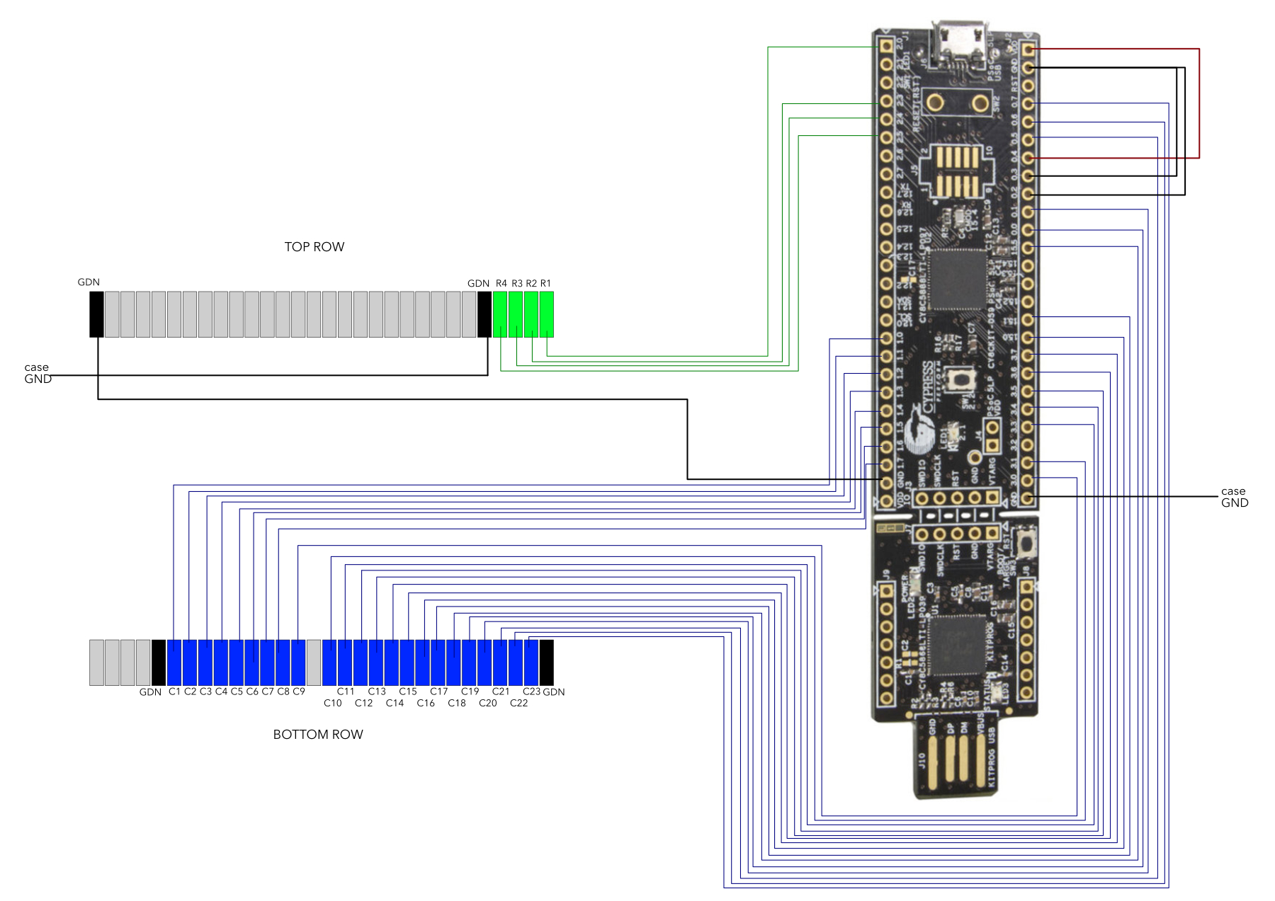Click the large PSoC chip on upper board
Screen dimensions: 1275x901
point(958,279)
